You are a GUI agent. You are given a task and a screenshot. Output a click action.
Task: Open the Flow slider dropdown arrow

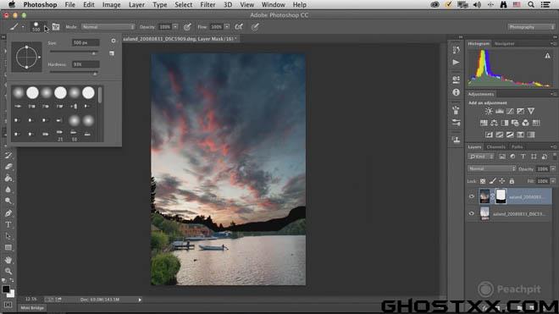click(227, 27)
